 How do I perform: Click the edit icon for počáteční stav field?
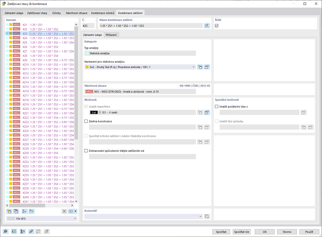click(x=303, y=112)
